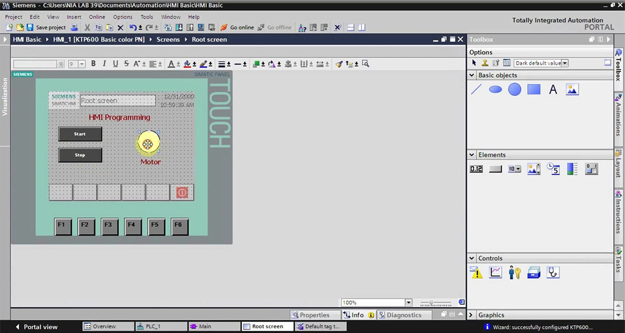Split editor space horizontally

point(351,27)
